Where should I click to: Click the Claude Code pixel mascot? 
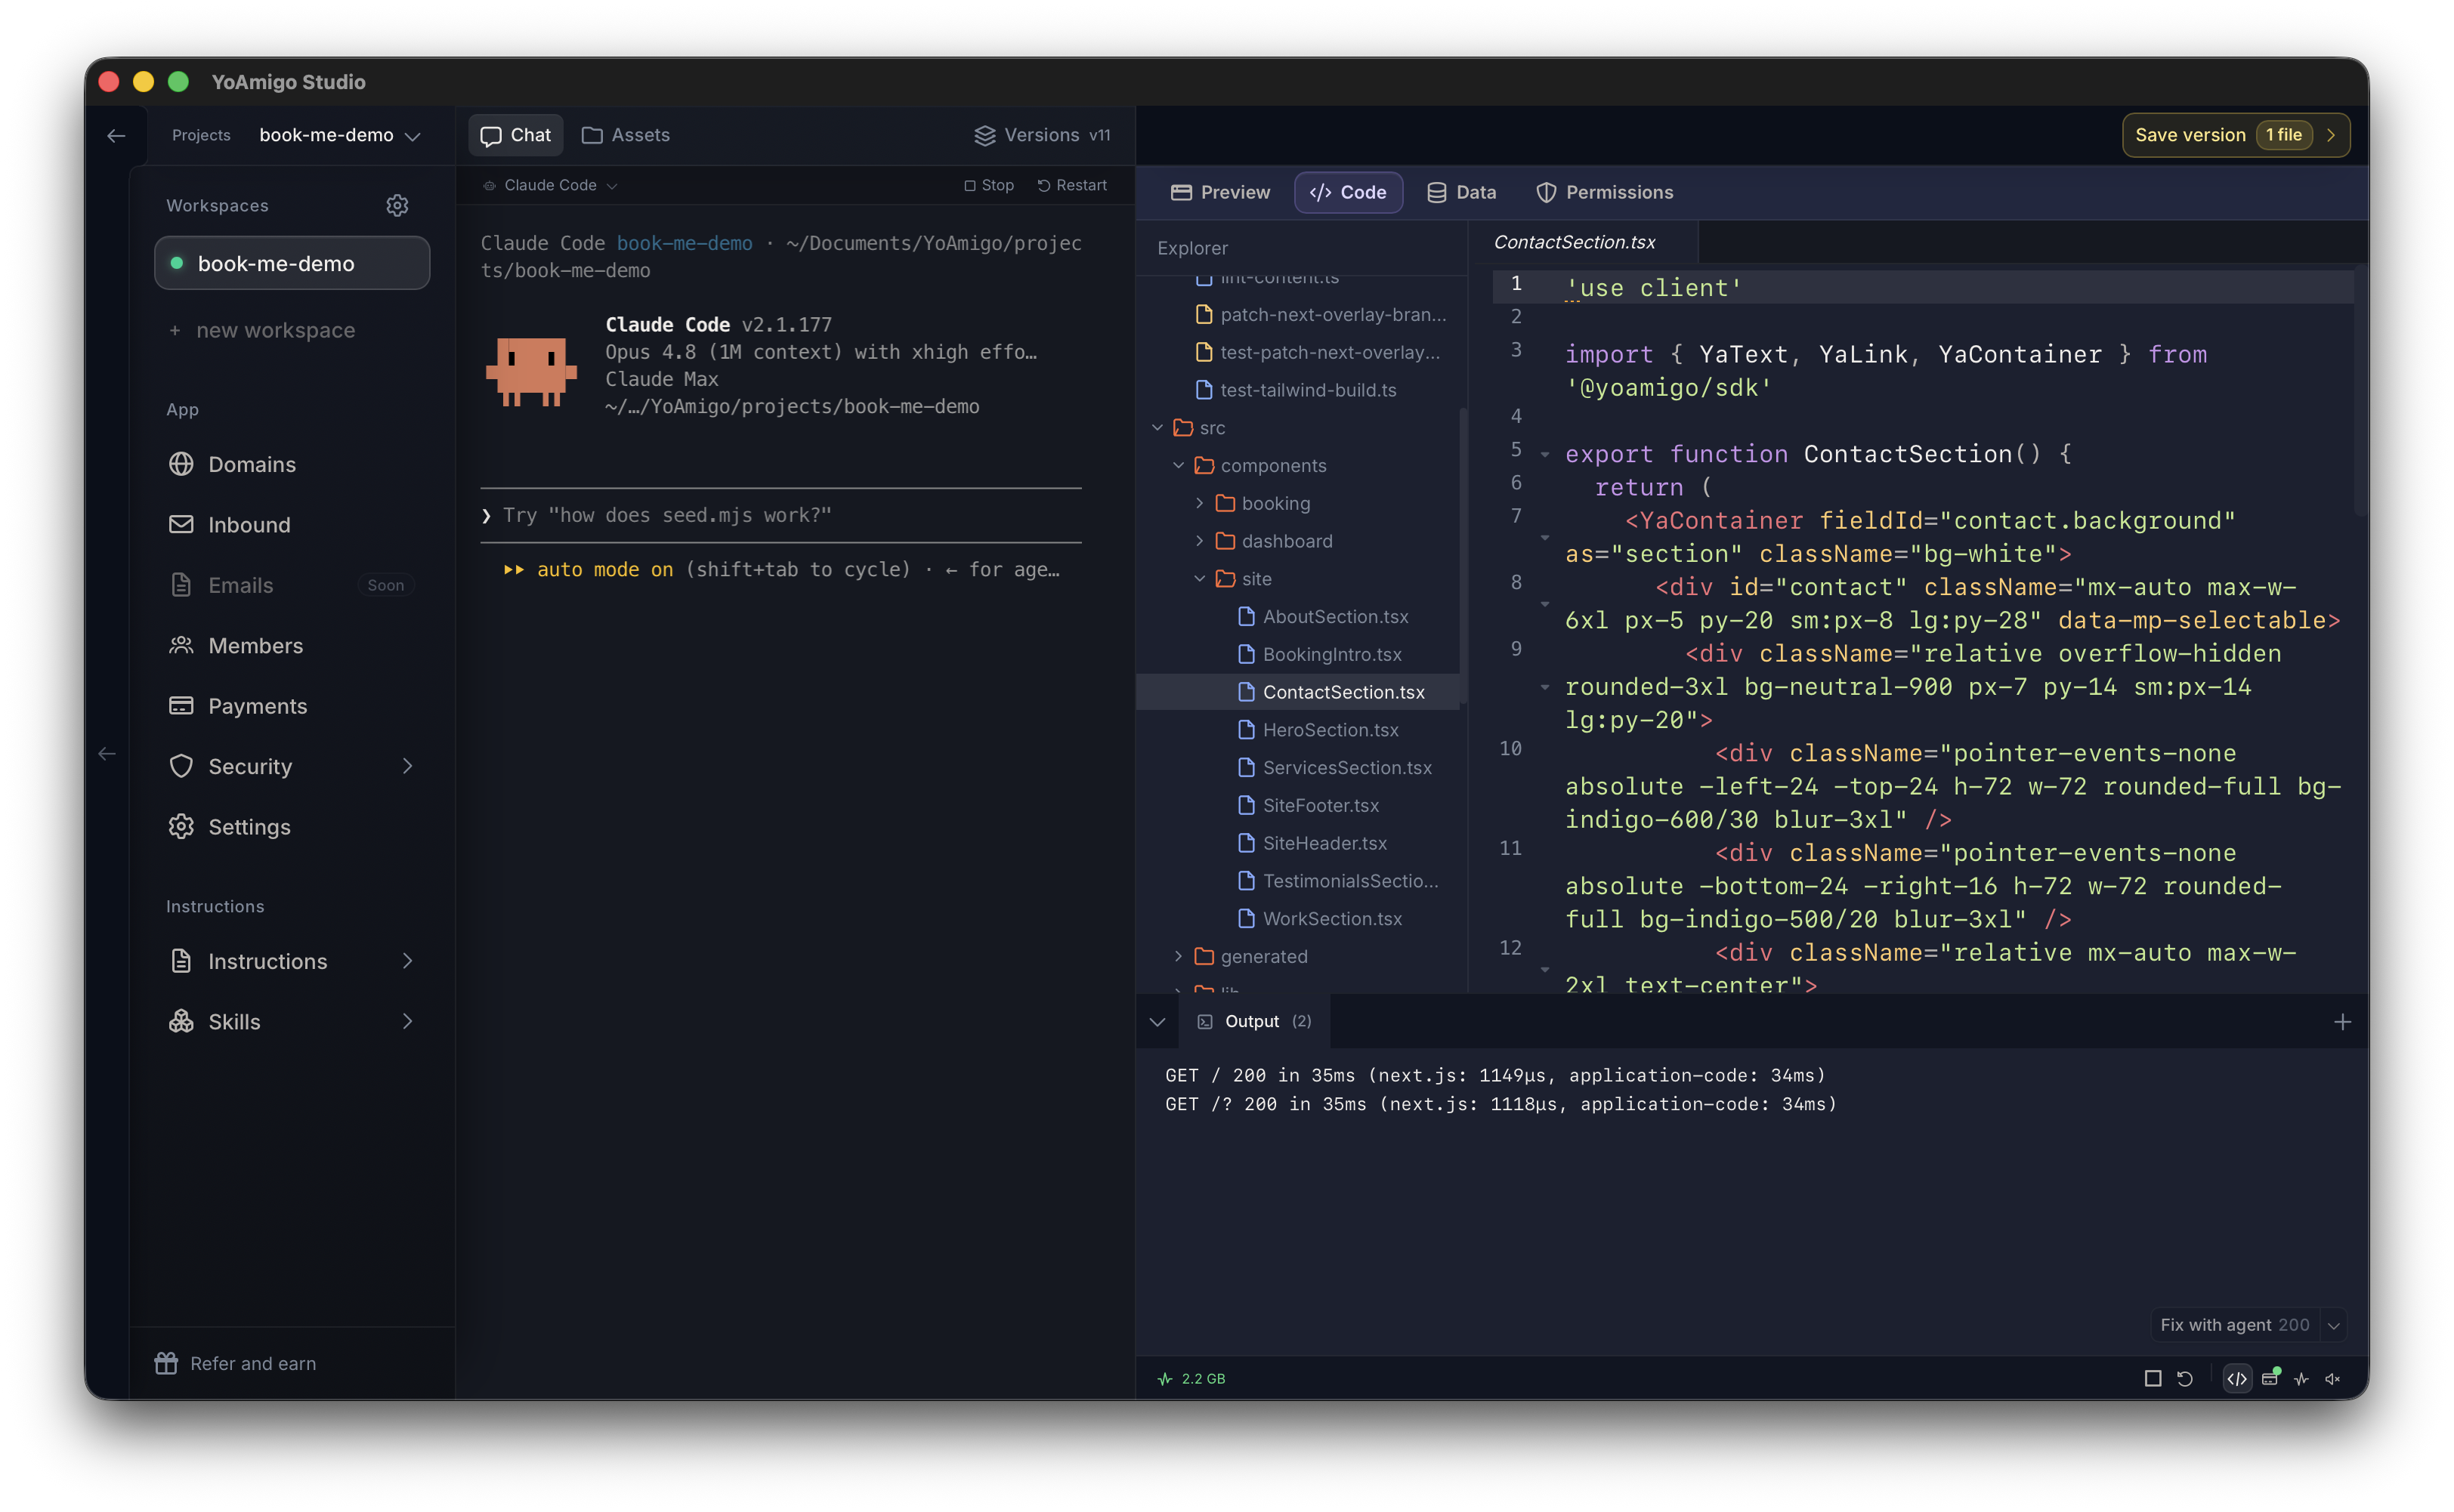531,371
